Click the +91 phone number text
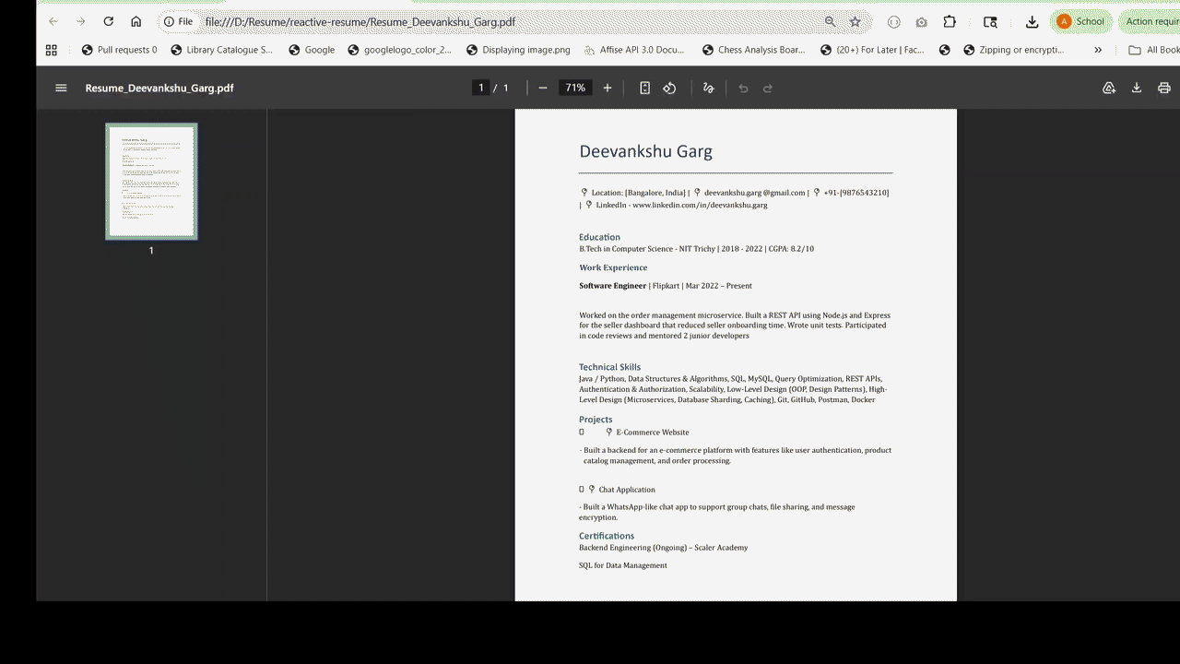 point(856,193)
